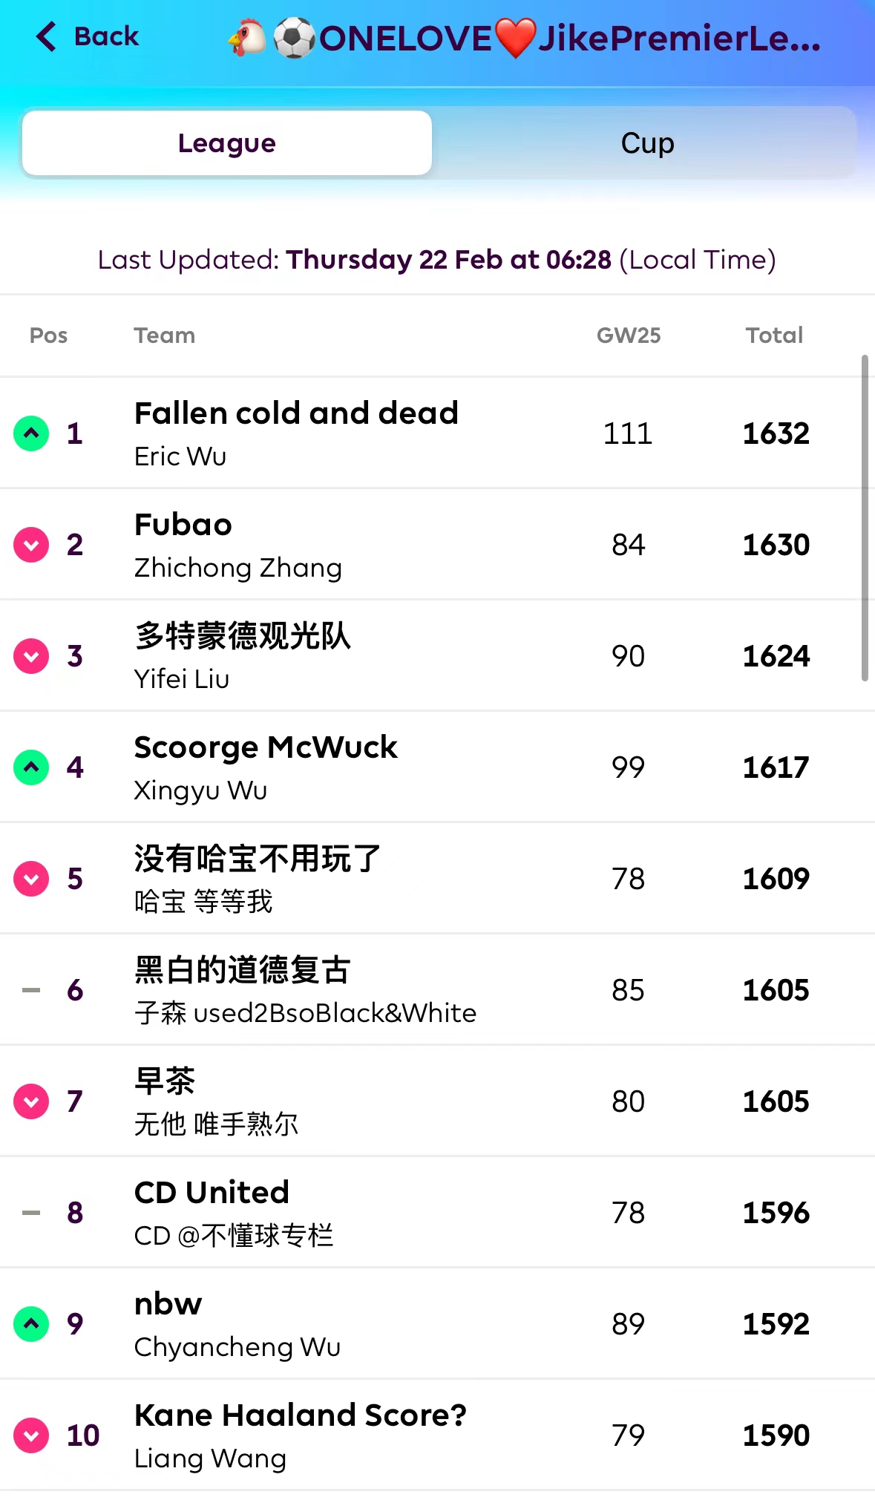
Task: Open team Fallen cold and dead
Action: [296, 413]
